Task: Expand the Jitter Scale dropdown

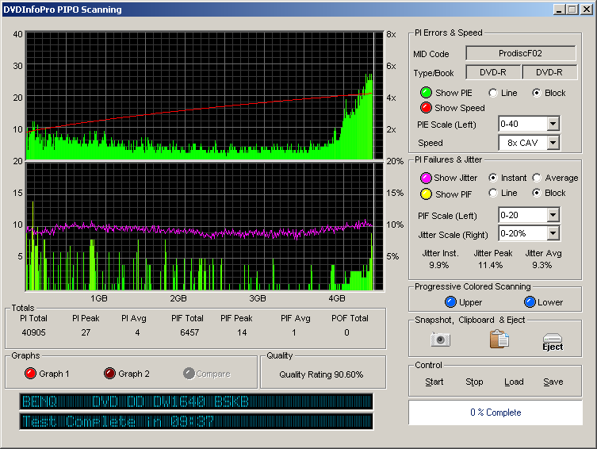Action: pyautogui.click(x=553, y=233)
